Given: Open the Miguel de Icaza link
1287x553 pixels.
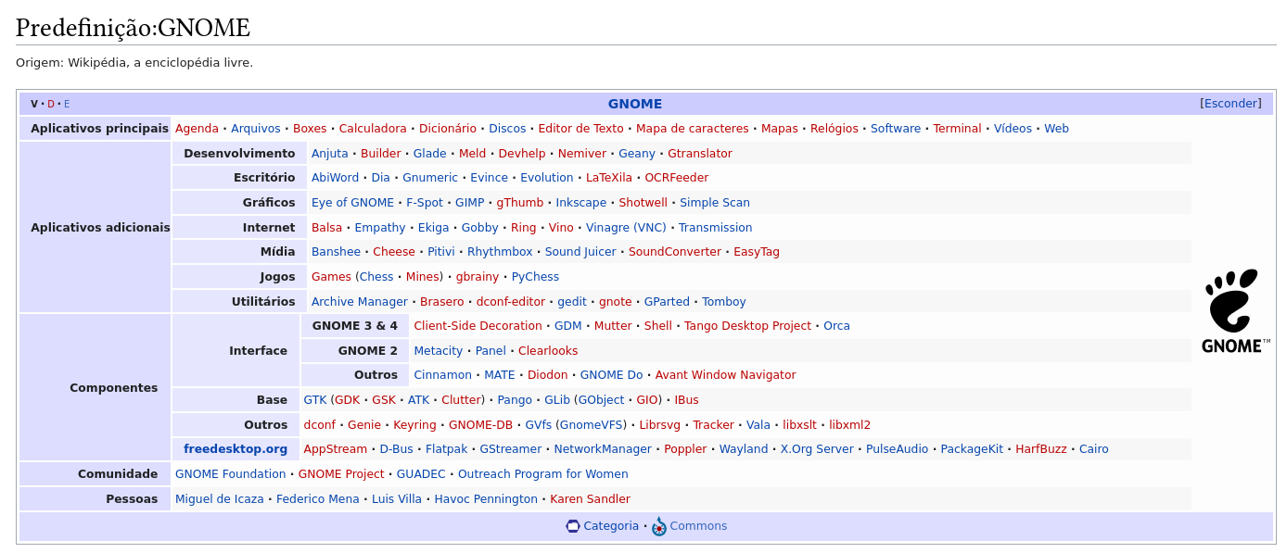Looking at the screenshot, I should tap(220, 499).
